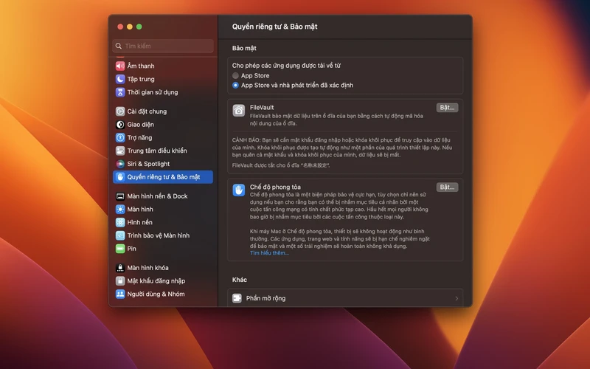This screenshot has height=369, width=590.
Task: Open Người dùng & Nhóm in sidebar
Action: pos(156,294)
